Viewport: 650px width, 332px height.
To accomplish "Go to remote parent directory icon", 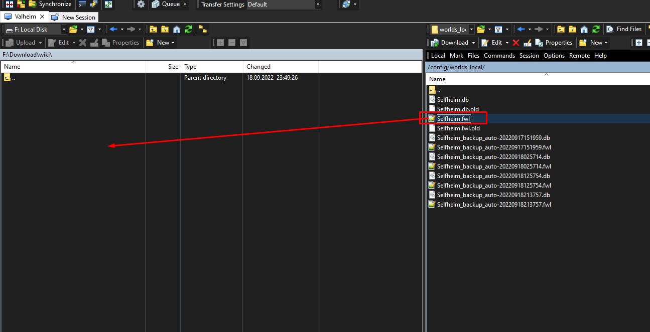I will click(561, 30).
